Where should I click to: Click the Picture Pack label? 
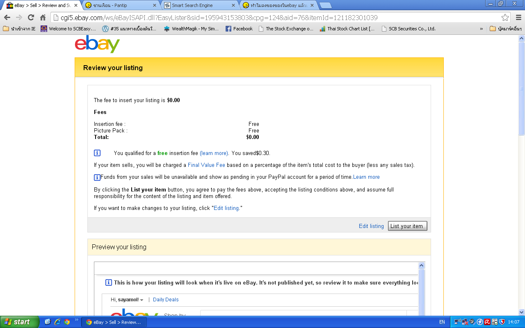[111, 131]
